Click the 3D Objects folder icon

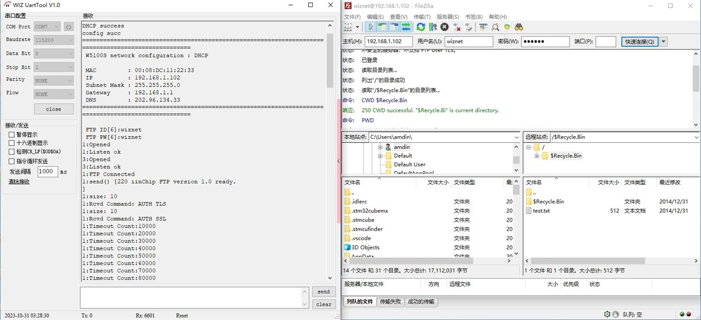(347, 247)
